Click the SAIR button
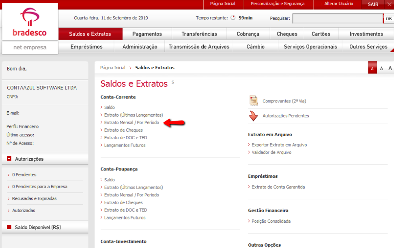 click(x=373, y=4)
